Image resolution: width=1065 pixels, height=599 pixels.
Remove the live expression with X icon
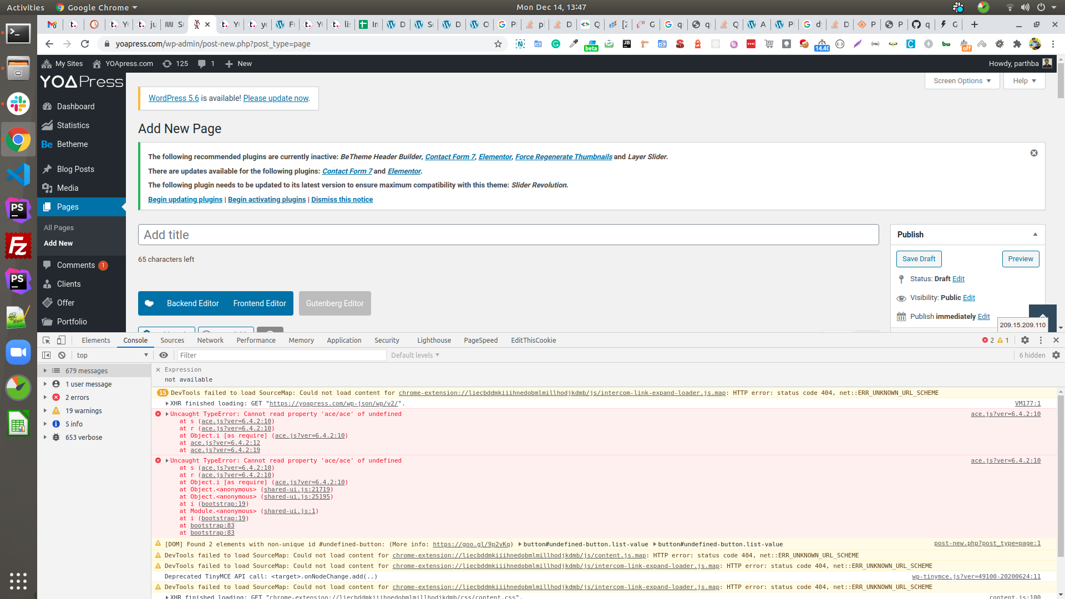pyautogui.click(x=158, y=369)
